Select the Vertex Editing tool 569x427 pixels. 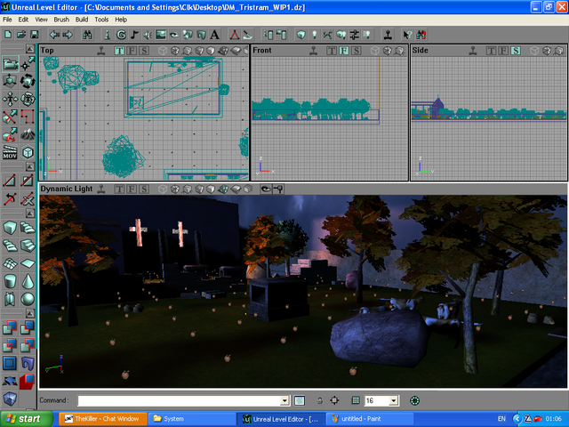[x=28, y=64]
